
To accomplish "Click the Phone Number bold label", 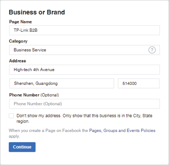I will click(x=24, y=95).
